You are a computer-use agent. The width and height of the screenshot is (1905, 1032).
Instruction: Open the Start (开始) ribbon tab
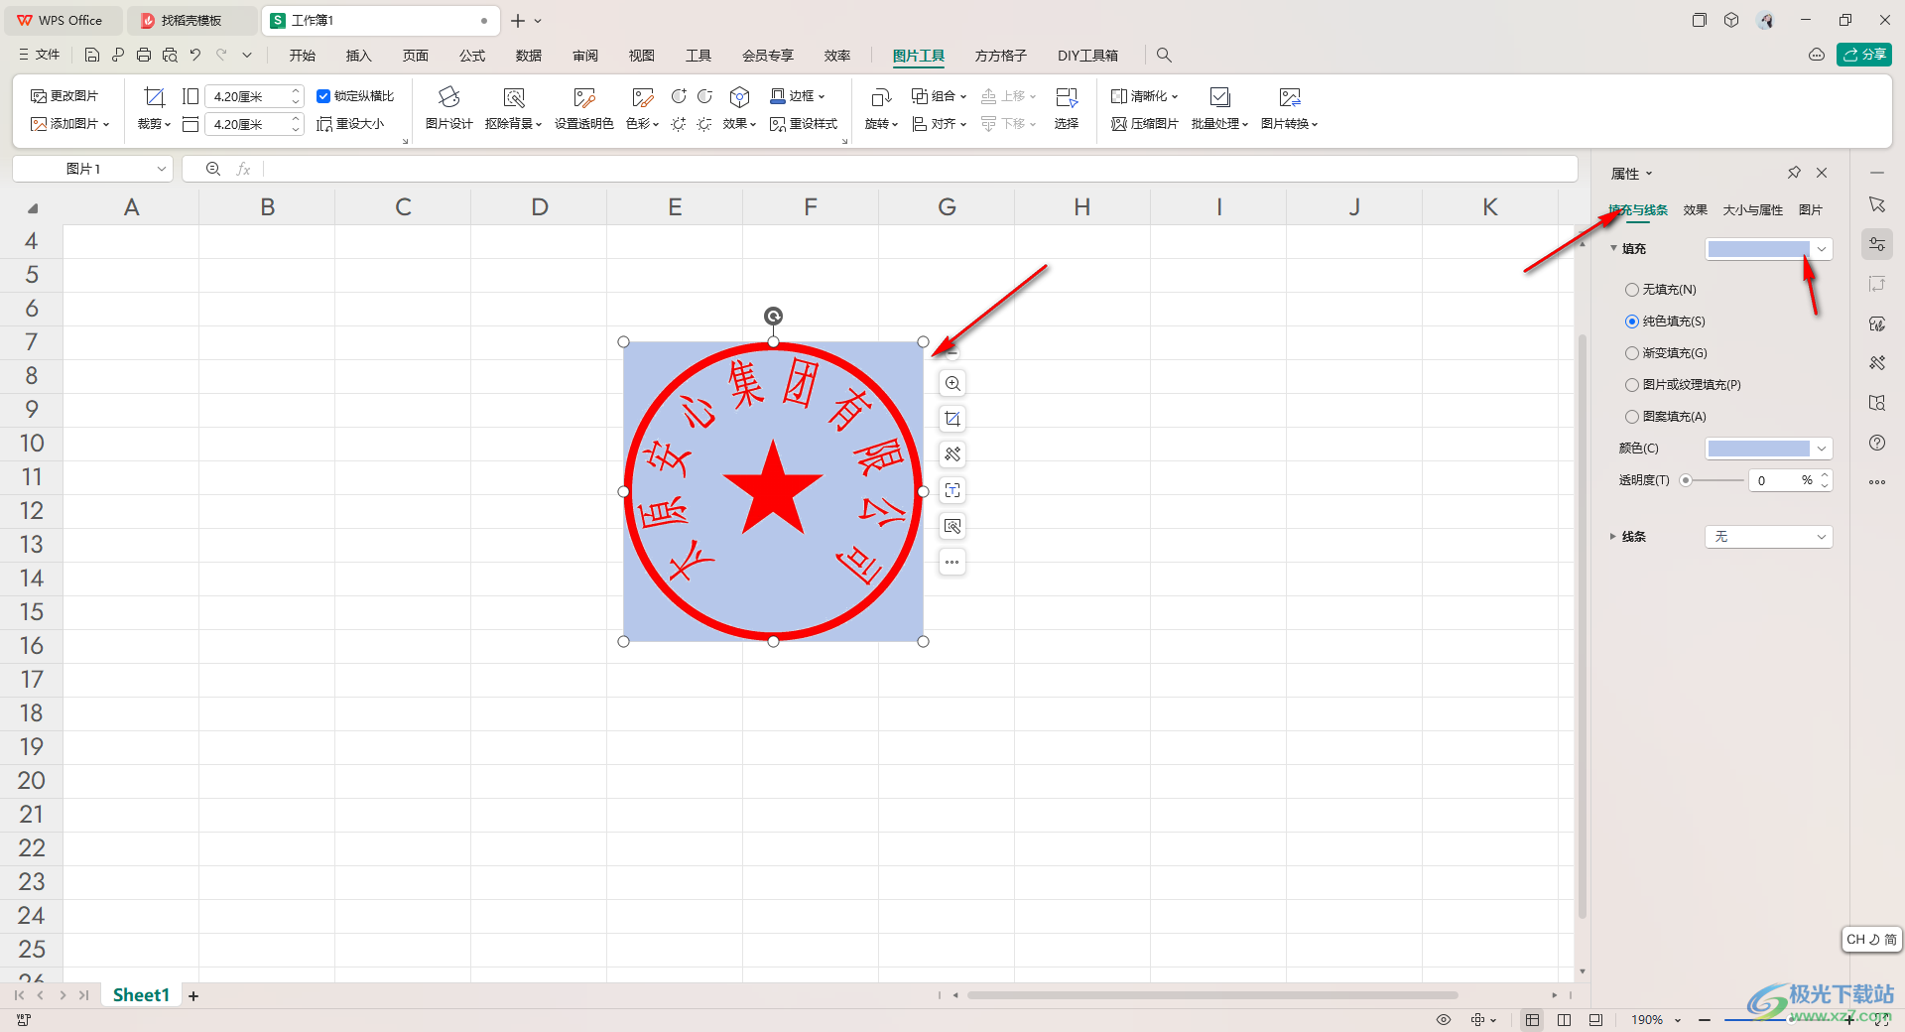303,56
